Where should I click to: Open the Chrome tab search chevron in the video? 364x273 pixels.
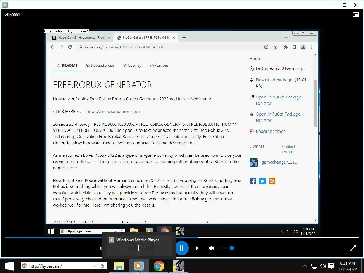coord(287,38)
